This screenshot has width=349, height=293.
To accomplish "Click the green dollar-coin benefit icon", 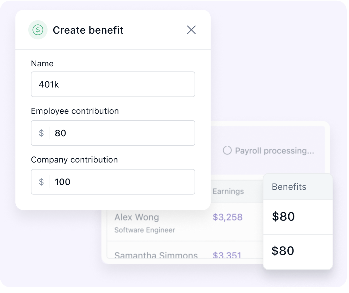I will point(38,30).
